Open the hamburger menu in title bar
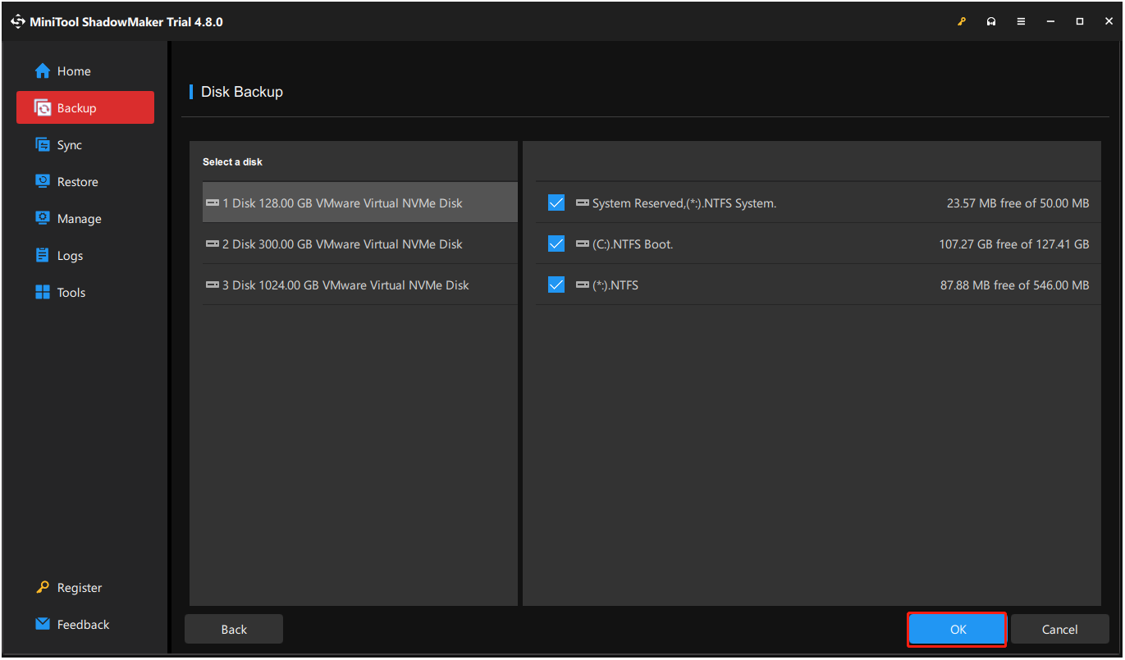 coord(1020,21)
